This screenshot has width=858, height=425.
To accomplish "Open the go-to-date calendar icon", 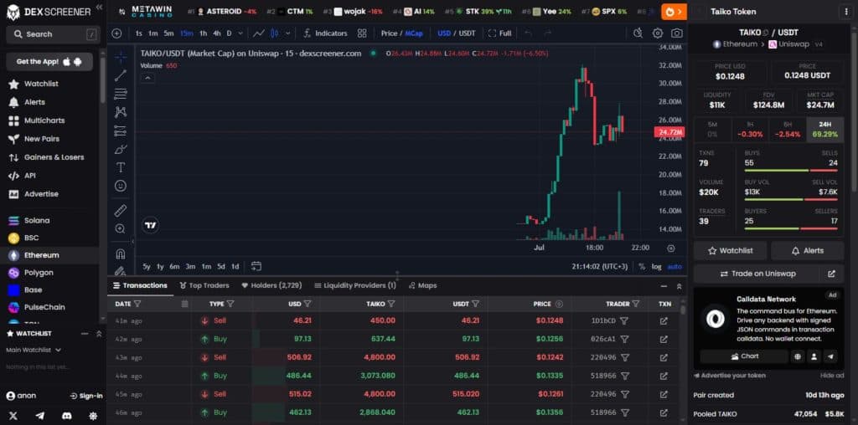I will (x=256, y=267).
